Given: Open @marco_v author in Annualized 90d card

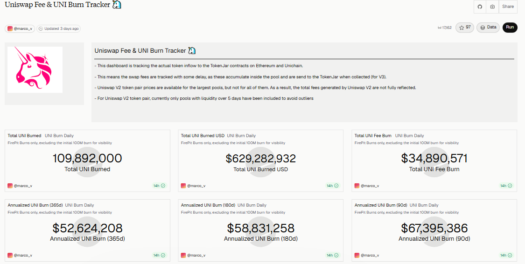Looking at the screenshot, I should (x=367, y=255).
